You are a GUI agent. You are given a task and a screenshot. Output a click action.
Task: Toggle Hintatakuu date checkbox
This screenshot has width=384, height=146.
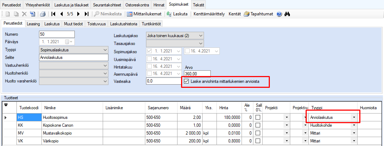click(150, 66)
